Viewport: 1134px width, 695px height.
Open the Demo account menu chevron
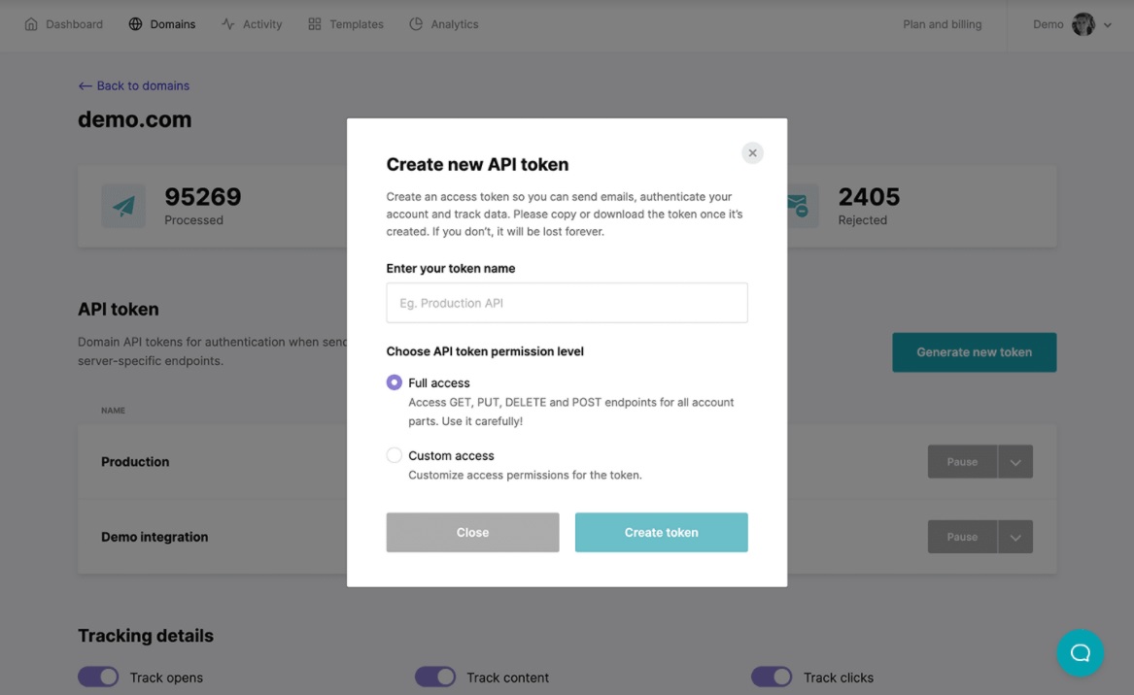pyautogui.click(x=1107, y=25)
